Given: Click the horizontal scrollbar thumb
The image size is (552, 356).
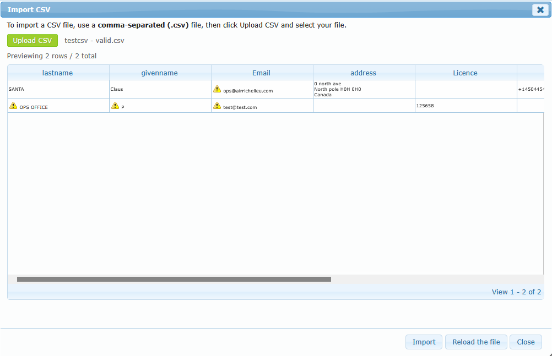Looking at the screenshot, I should [174, 279].
